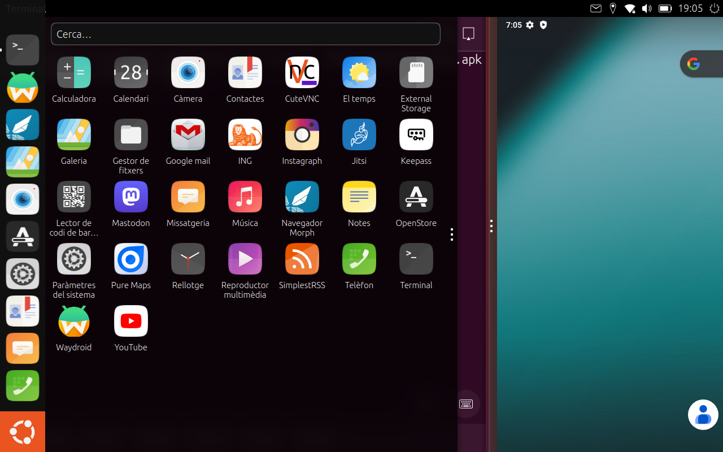Open Terminal in the app grid

(x=416, y=259)
